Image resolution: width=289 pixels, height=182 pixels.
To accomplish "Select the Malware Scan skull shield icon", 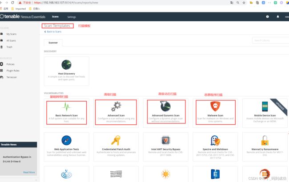I will [215, 106].
